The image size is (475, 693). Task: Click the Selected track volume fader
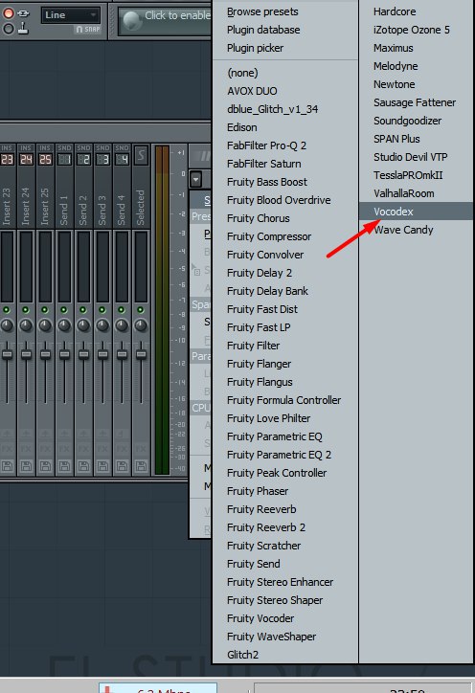(x=141, y=354)
